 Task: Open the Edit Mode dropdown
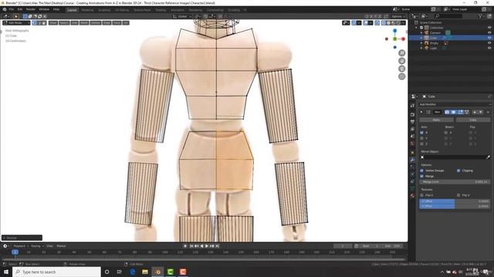(x=16, y=23)
